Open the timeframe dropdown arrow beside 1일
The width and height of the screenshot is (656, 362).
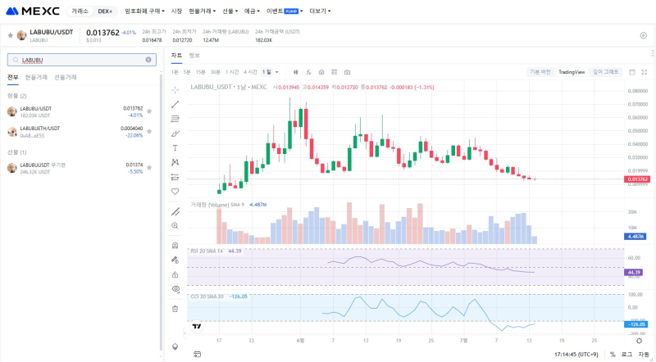(x=276, y=72)
